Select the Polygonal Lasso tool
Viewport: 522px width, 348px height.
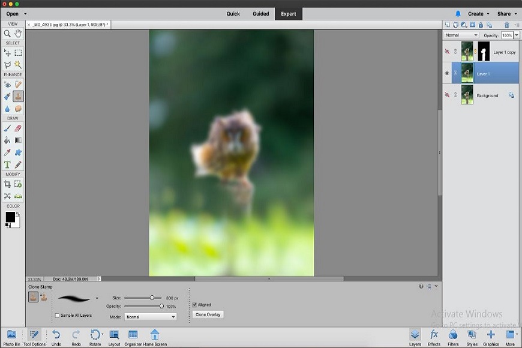(x=7, y=64)
